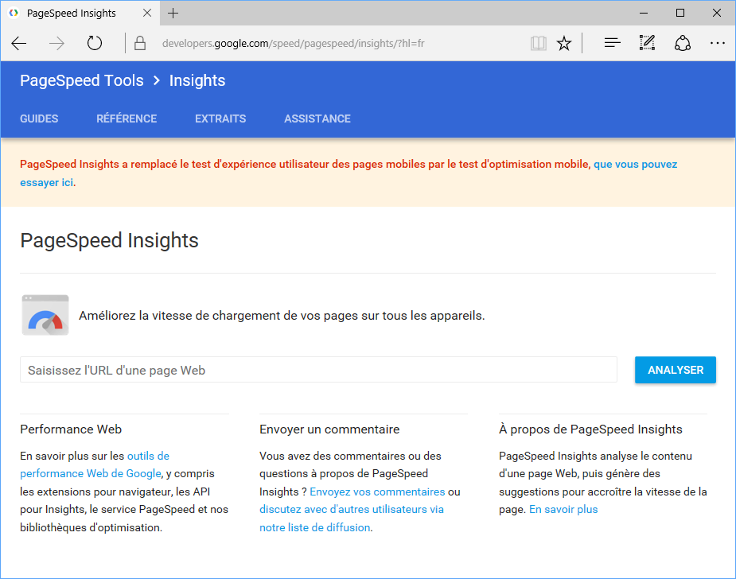Open the ASSISTANCE section

point(317,119)
